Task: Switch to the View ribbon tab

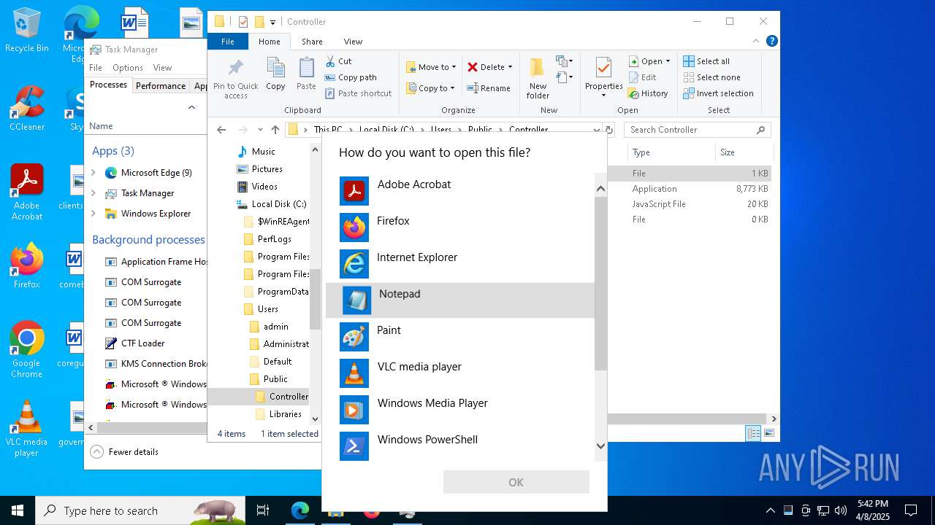Action: (353, 42)
